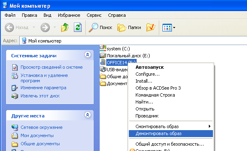
Task: Click the Документы folder icon in list
Action: [x=103, y=83]
